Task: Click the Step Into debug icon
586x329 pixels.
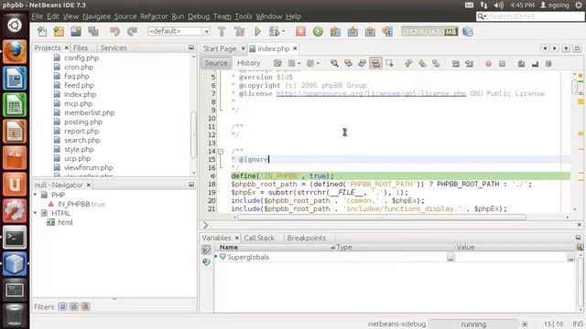Action: [x=353, y=32]
